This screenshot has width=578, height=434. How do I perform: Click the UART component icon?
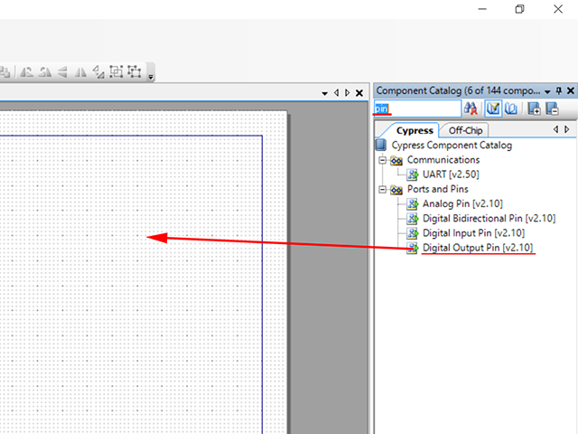pos(413,175)
